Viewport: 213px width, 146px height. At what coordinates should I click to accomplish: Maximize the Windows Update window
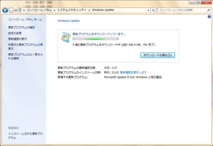pyautogui.click(x=198, y=2)
